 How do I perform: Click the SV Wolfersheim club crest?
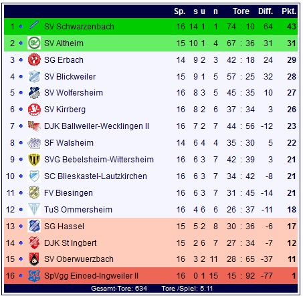coord(34,93)
